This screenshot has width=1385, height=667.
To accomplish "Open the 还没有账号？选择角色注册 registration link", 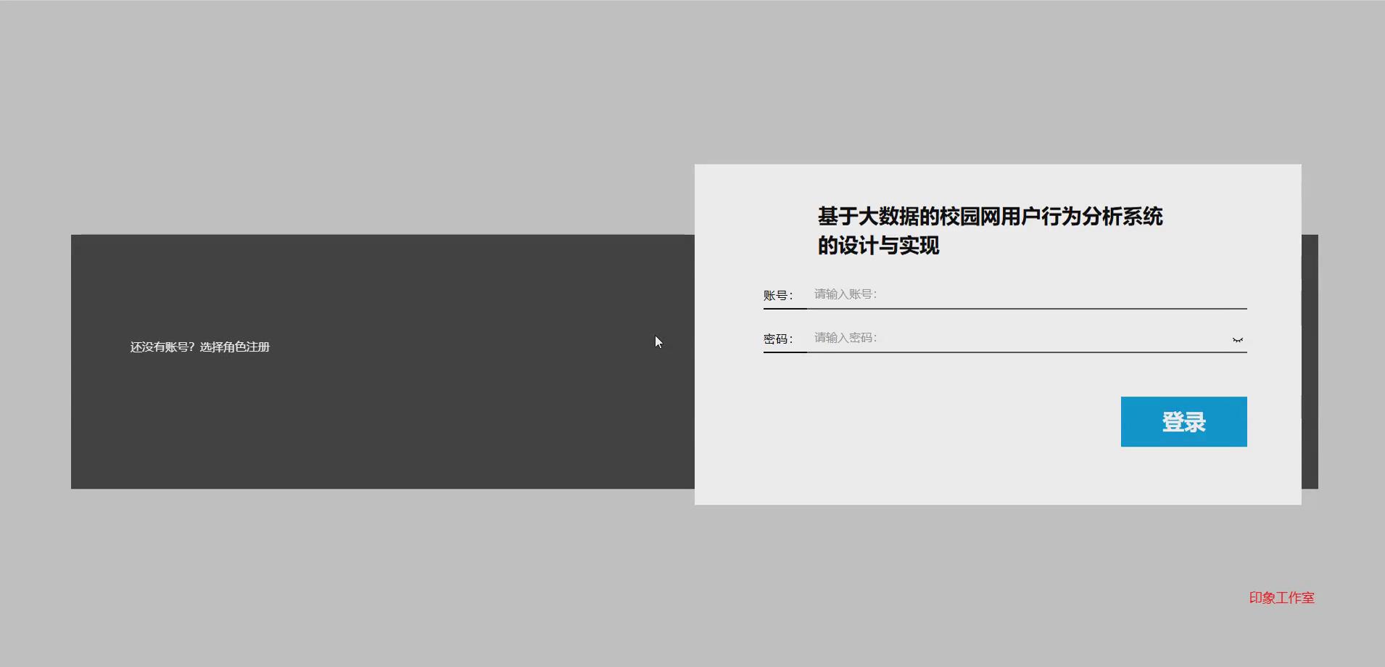I will tap(200, 347).
